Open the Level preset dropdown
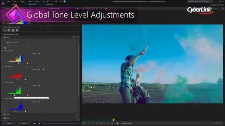 21,42
